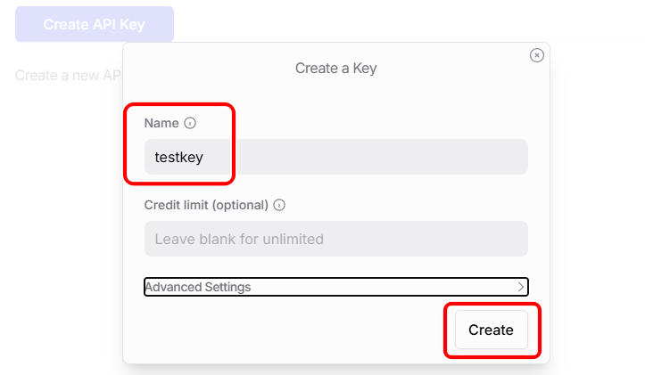Click the empty right side of Name field

click(x=428, y=157)
